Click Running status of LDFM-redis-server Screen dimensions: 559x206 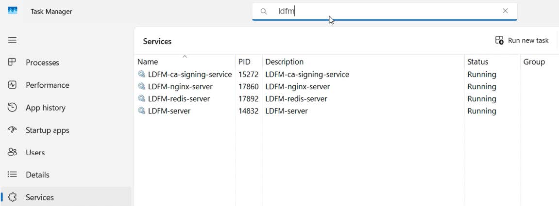[482, 98]
